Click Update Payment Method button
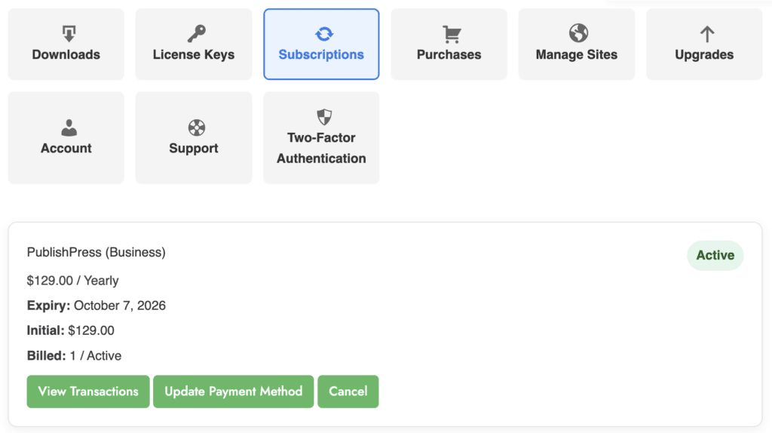This screenshot has height=433, width=772. [x=233, y=392]
